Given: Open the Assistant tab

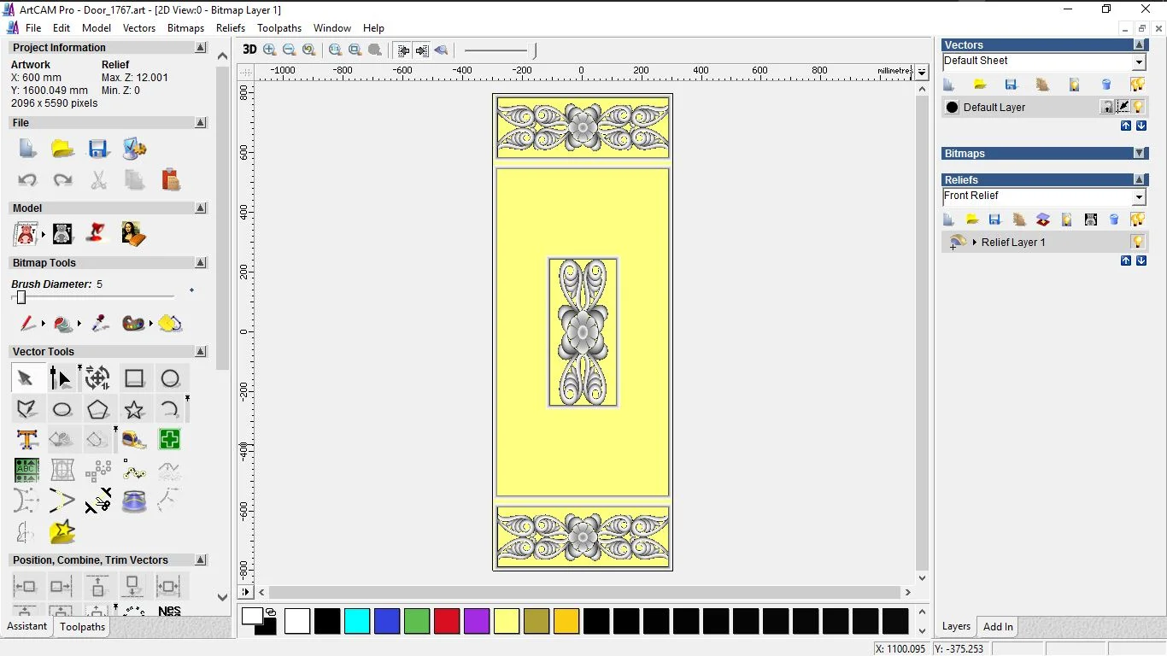Looking at the screenshot, I should [27, 627].
